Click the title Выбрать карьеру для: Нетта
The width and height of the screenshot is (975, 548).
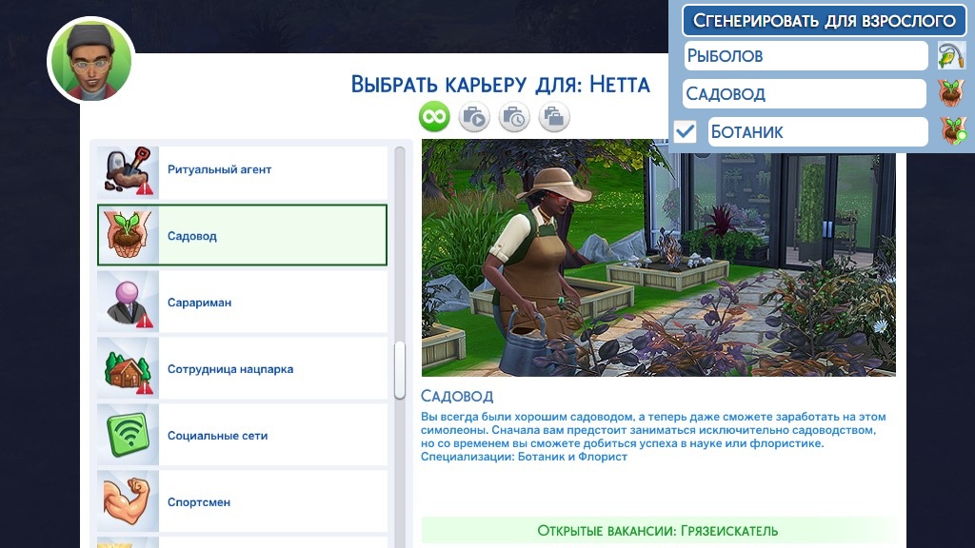500,85
